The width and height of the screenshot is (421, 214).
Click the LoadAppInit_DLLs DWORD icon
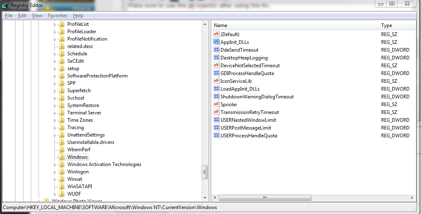[216, 89]
